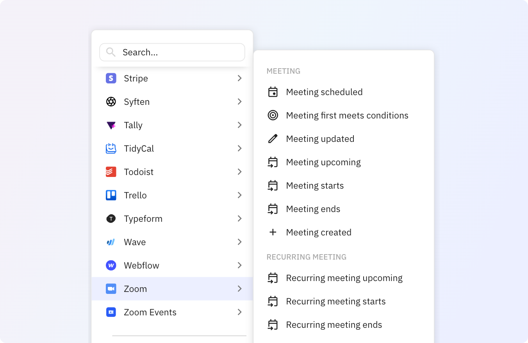
Task: Click the Typeform label text
Action: coord(143,219)
